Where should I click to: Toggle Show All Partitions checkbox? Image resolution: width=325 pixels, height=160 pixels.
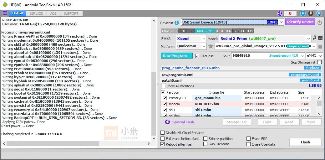point(163,86)
